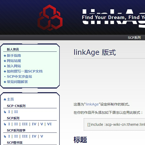The width and height of the screenshot is (145, 145).
Task: Click the SCP图书馆 sidebar heading
Action: click(14, 142)
